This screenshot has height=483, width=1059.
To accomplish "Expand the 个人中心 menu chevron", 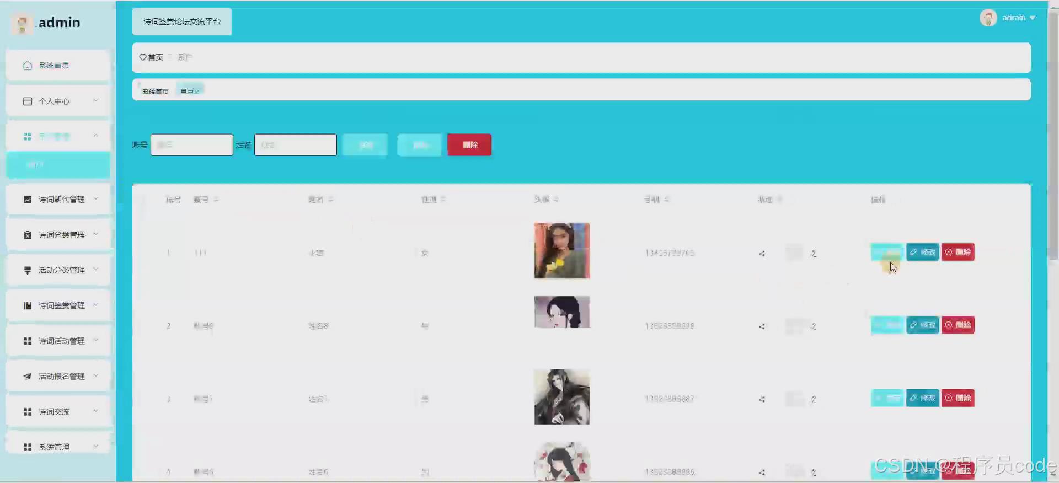I will click(95, 100).
